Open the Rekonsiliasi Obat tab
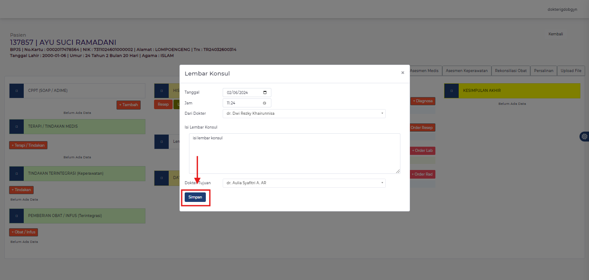The width and height of the screenshot is (589, 280). pos(511,71)
